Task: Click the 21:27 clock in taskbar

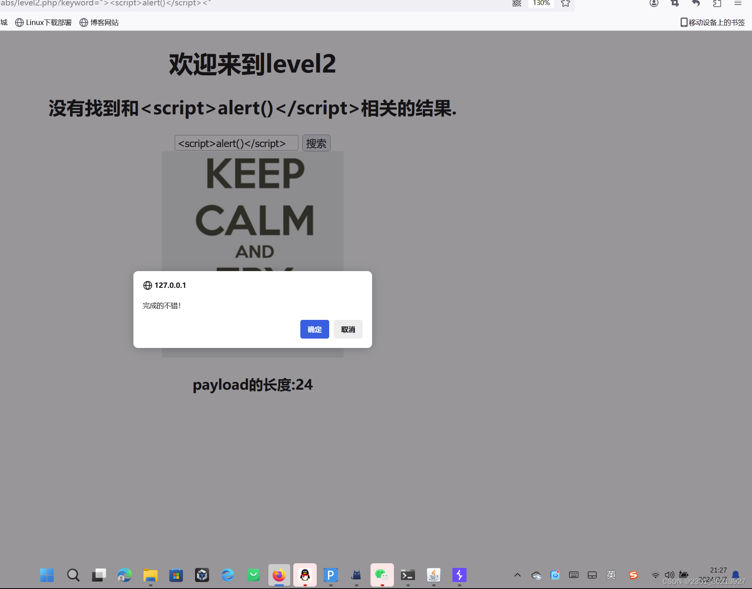Action: (718, 570)
